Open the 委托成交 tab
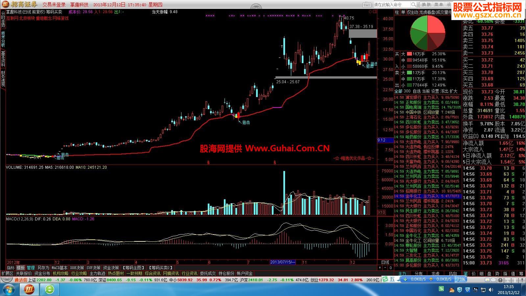 (208, 273)
